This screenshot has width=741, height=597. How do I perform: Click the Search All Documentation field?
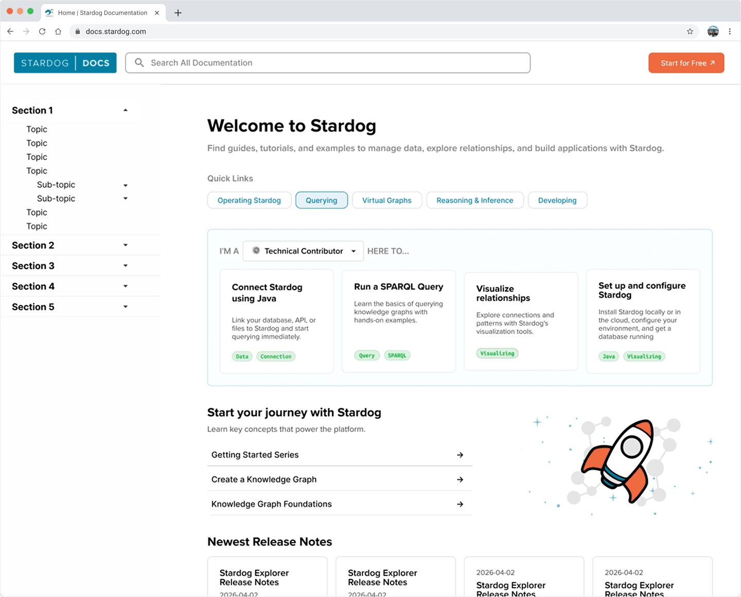click(x=328, y=63)
